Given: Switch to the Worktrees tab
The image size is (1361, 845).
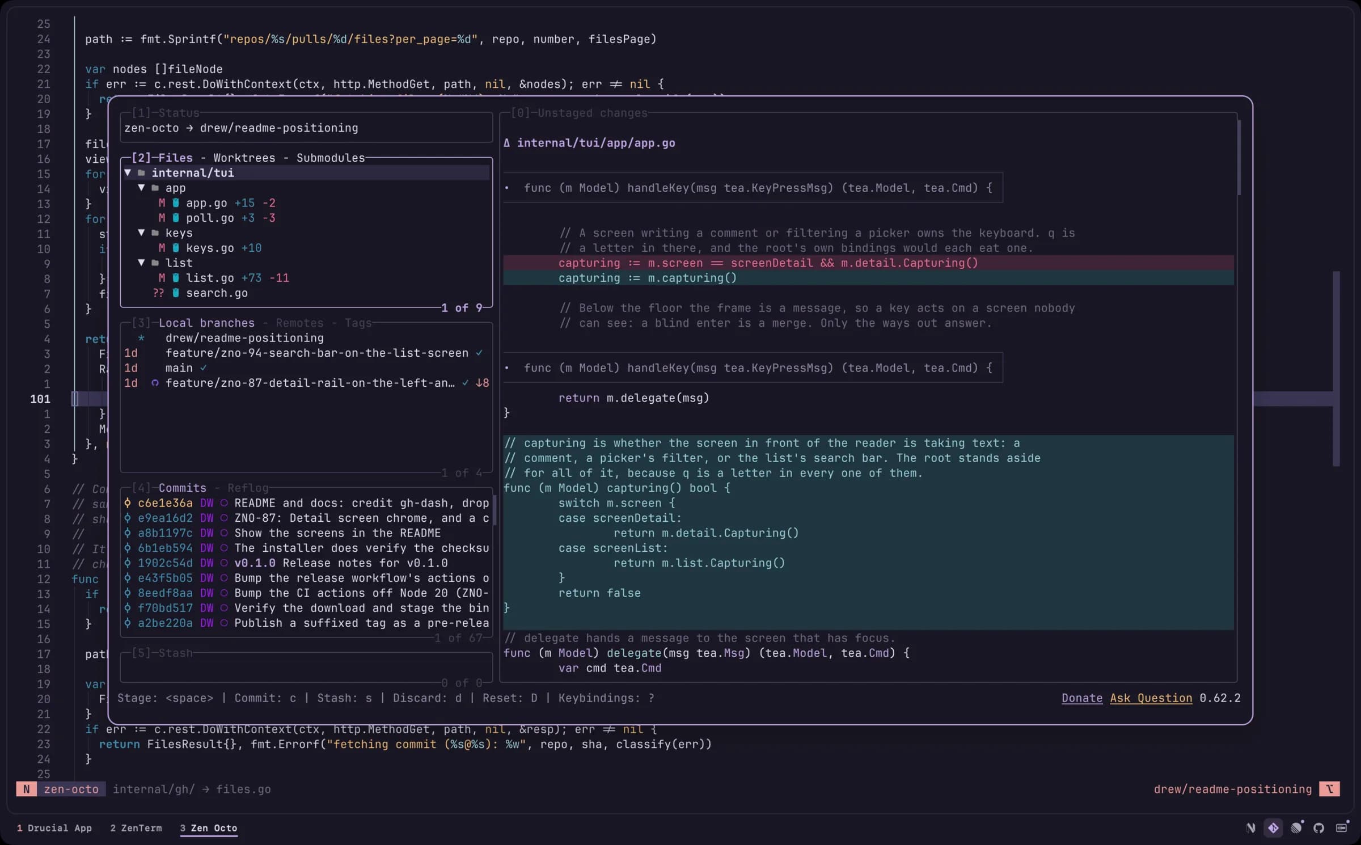Looking at the screenshot, I should (244, 158).
